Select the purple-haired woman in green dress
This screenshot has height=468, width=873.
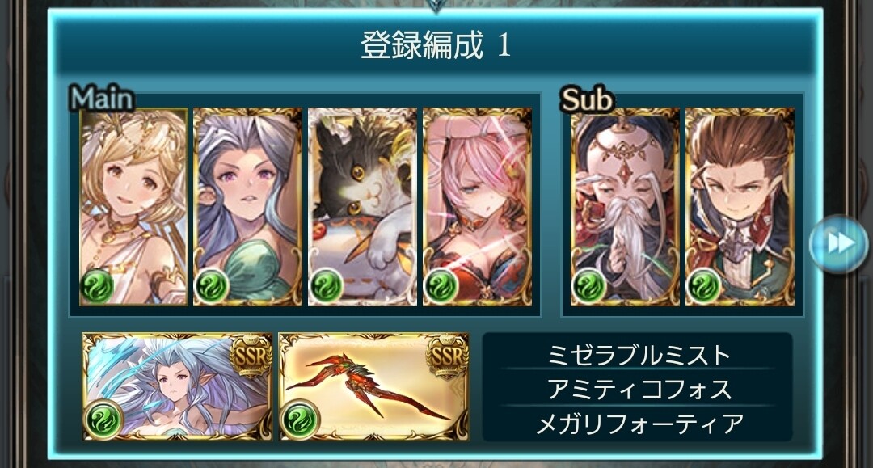[x=248, y=207]
